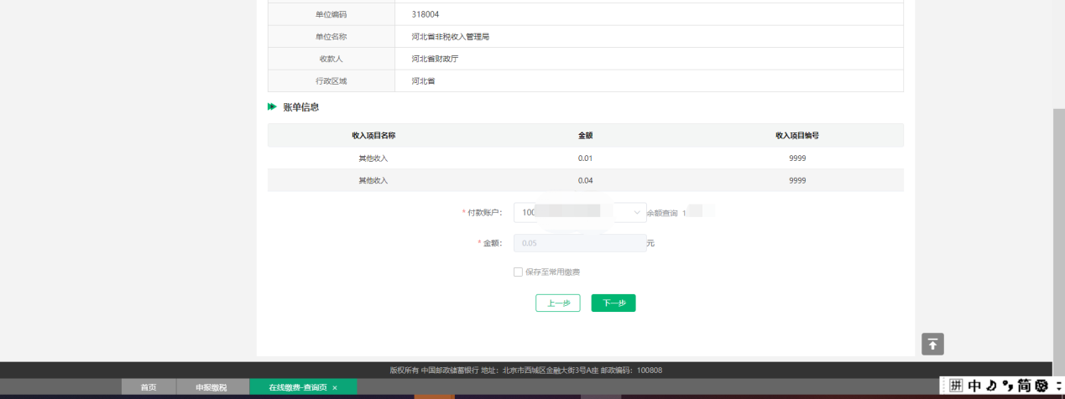Open the 申报缴税 tab
This screenshot has height=399, width=1065.
[x=211, y=387]
